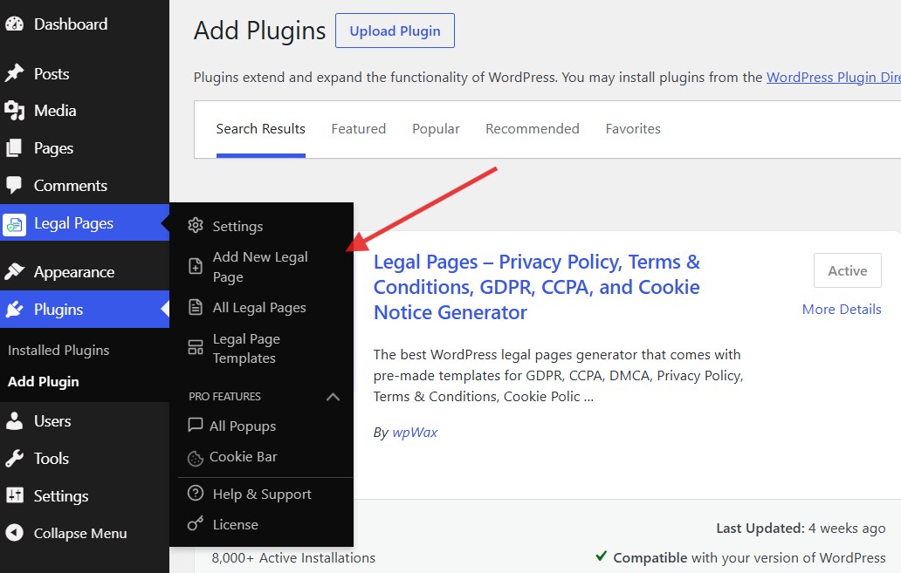The width and height of the screenshot is (901, 573).
Task: Open All Legal Pages from flyout
Action: coord(259,308)
